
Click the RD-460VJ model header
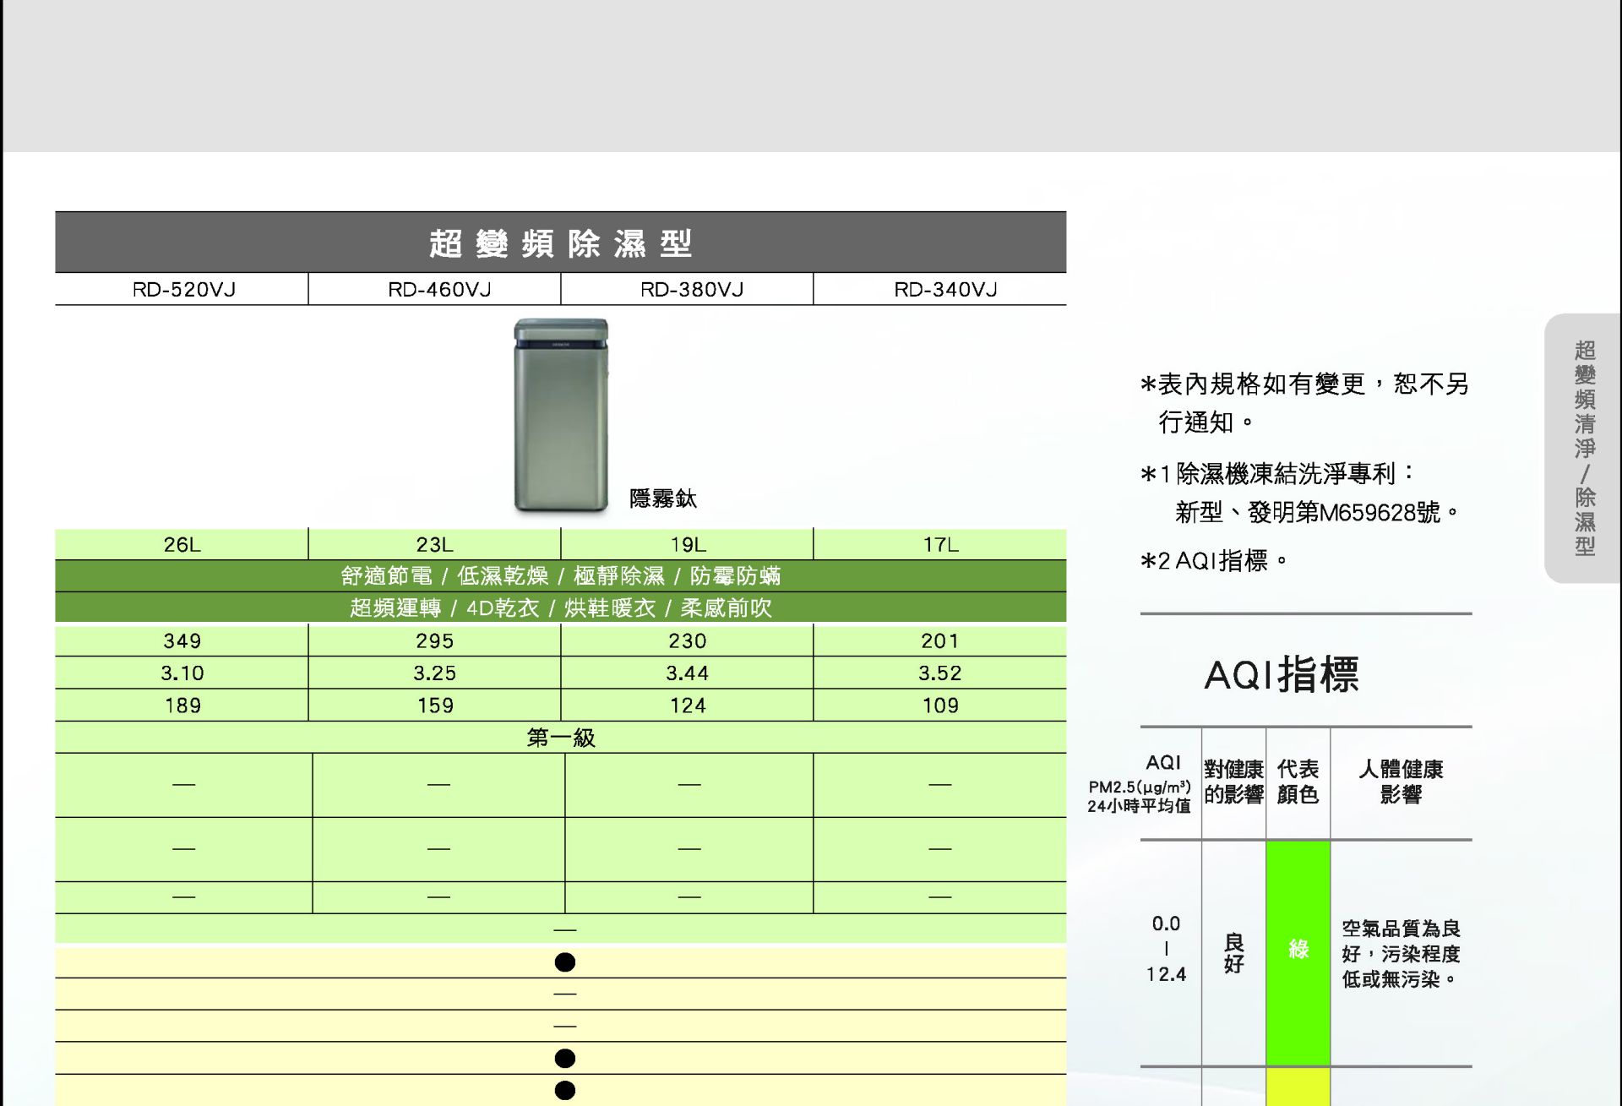coord(438,290)
